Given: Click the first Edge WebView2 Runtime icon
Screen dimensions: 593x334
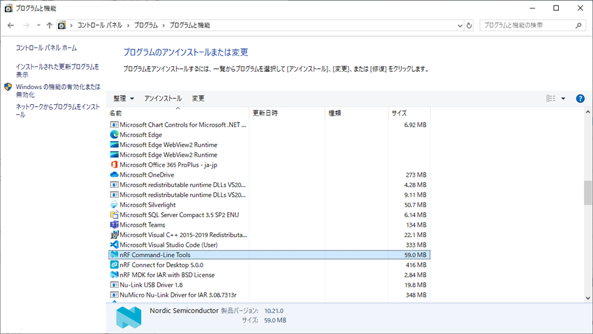Looking at the screenshot, I should click(114, 144).
